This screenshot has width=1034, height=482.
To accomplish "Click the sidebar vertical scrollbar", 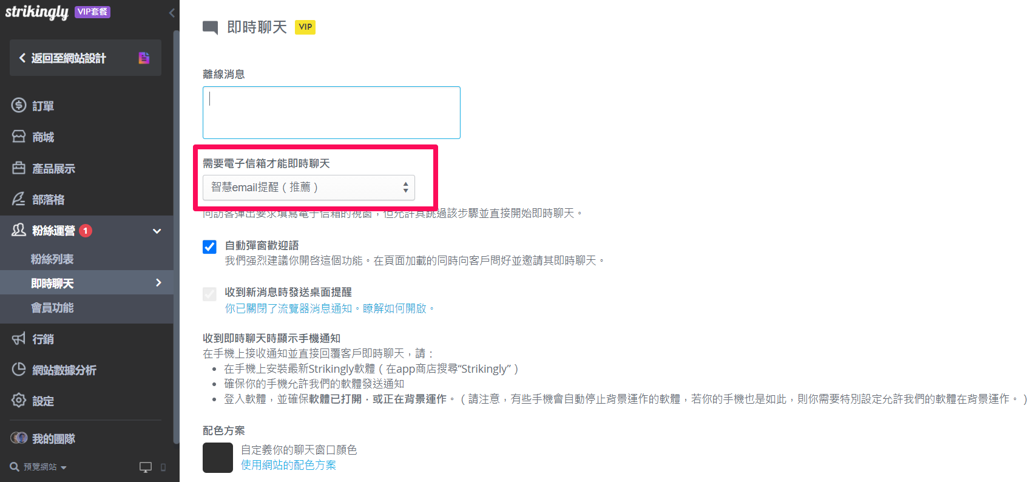I will pos(176,237).
